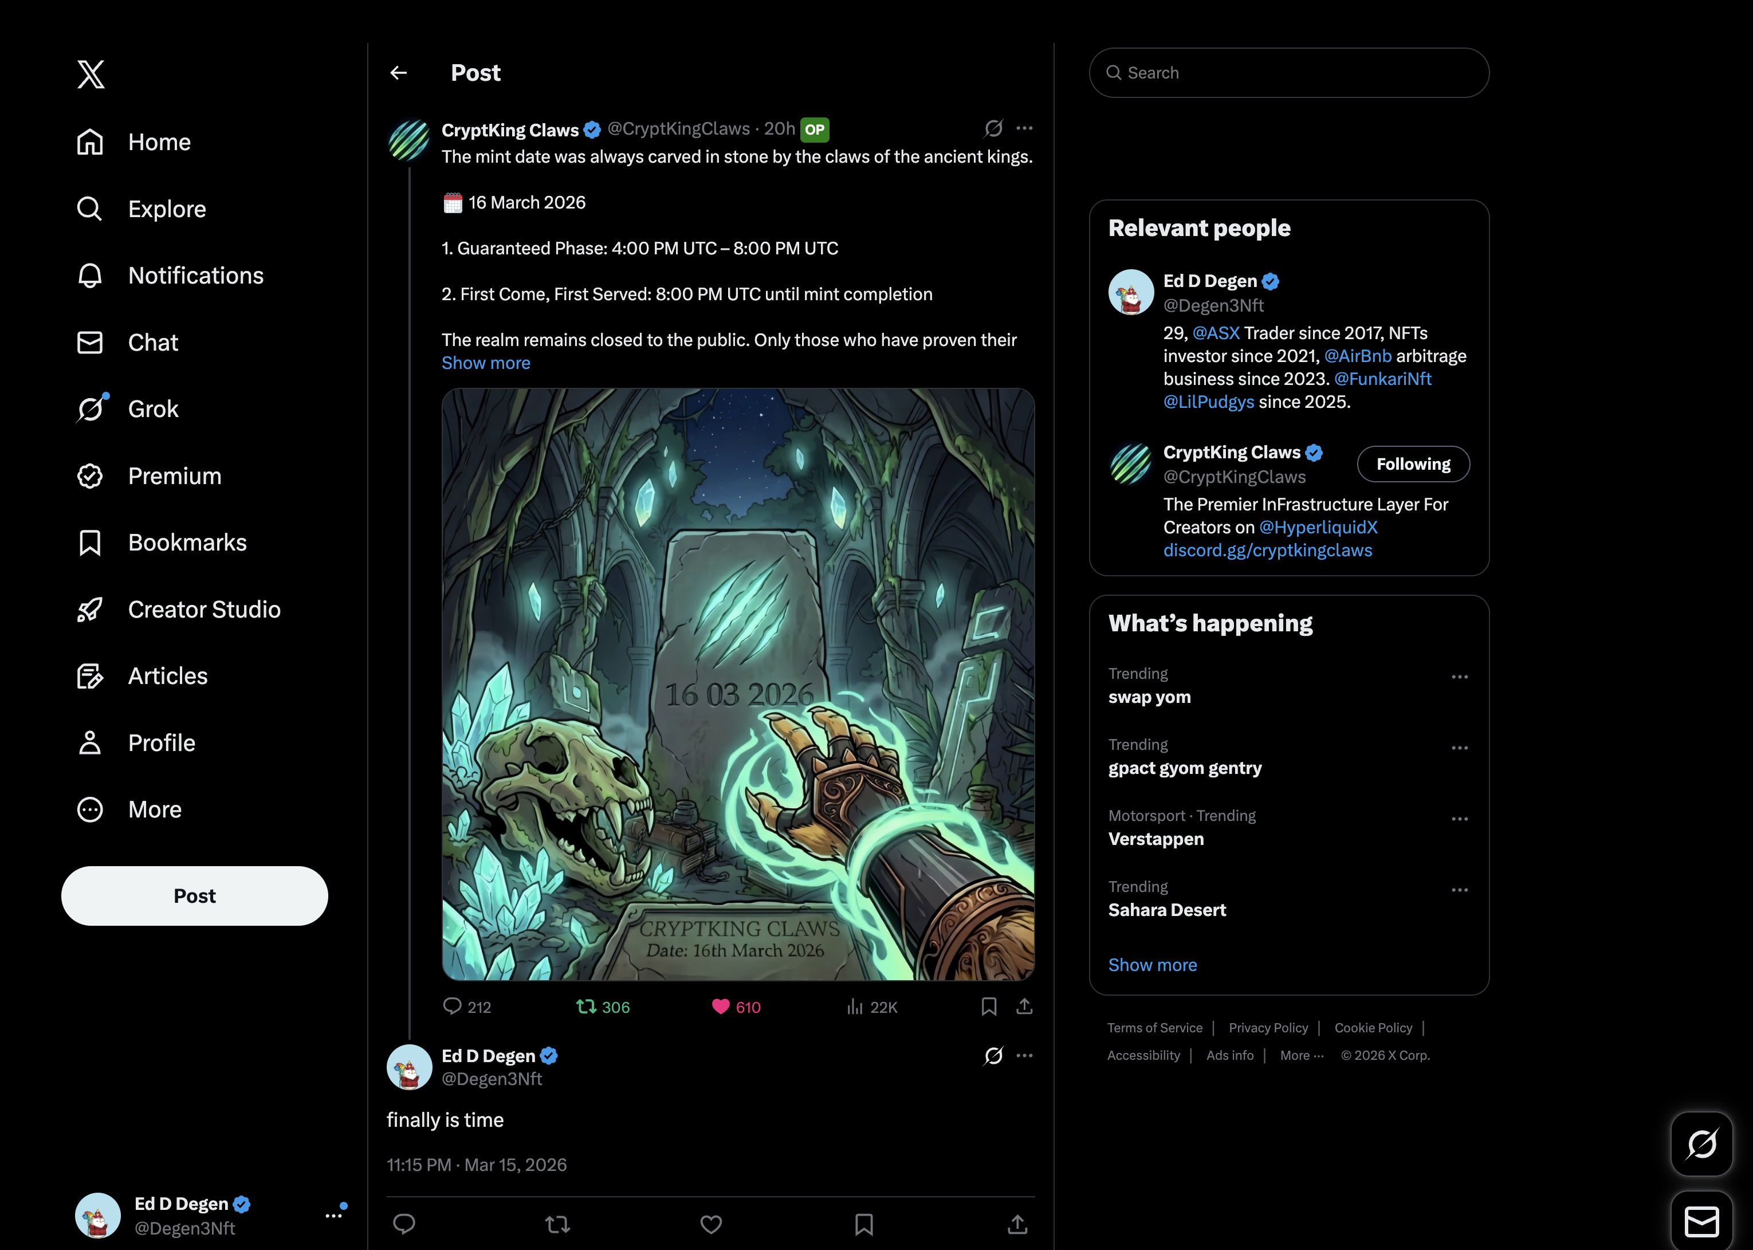This screenshot has width=1753, height=1250.
Task: Expand the footer More menu
Action: tap(1301, 1056)
